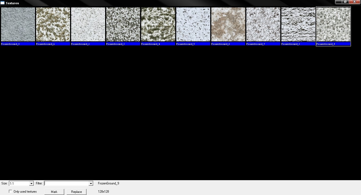The image size is (361, 195).
Task: Pick the FrozenGround_1 grassy snow texture
Action: click(x=53, y=24)
